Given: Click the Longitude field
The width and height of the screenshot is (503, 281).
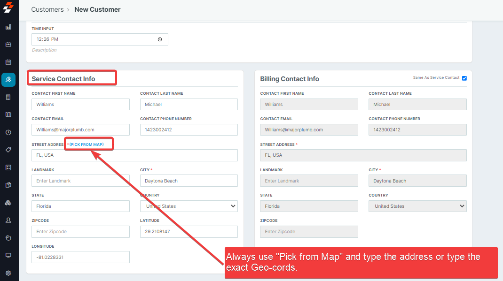Looking at the screenshot, I should 80,257.
